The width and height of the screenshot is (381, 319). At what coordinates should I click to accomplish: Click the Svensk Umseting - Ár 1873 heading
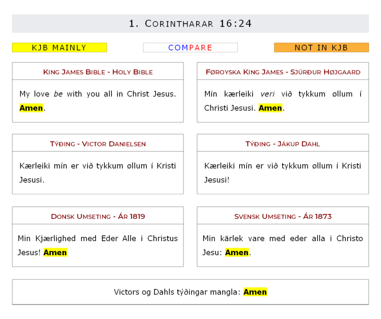[283, 216]
